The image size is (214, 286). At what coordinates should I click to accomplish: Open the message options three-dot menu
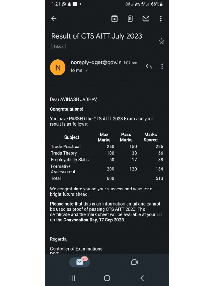[162, 66]
